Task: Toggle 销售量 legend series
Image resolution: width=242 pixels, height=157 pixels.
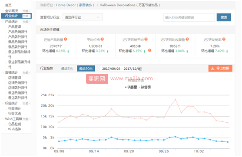Action: (x=131, y=87)
